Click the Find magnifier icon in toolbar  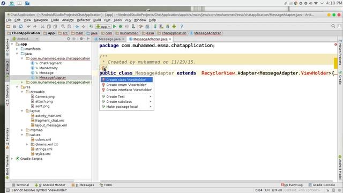pyautogui.click(x=63, y=26)
